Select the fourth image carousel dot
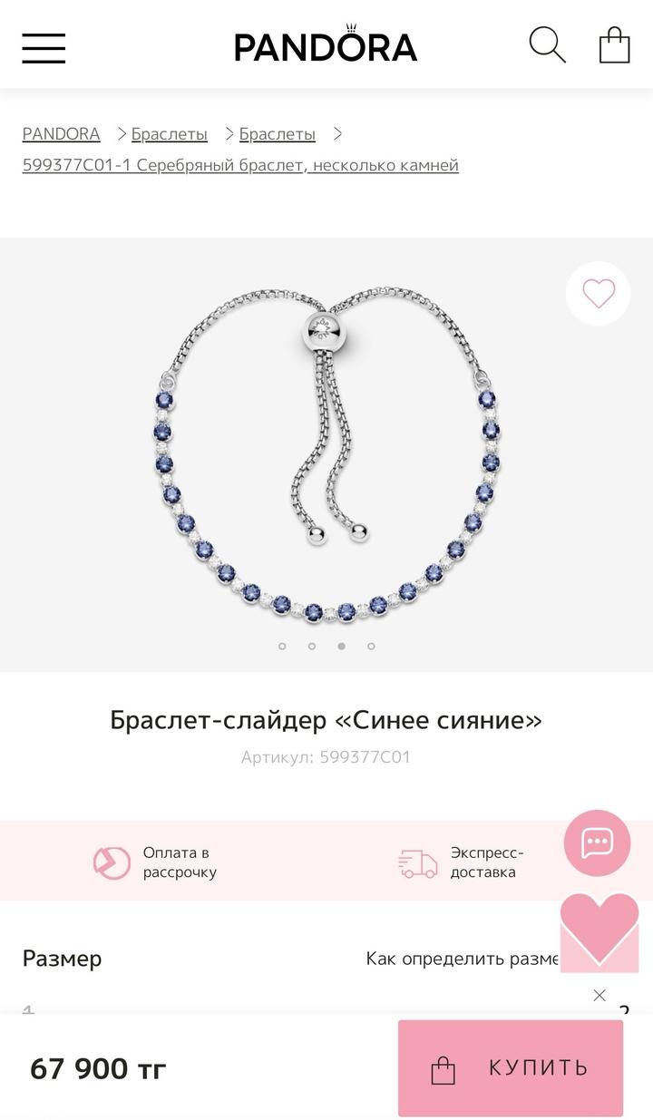Screen dimensions: 653x1120 (371, 647)
